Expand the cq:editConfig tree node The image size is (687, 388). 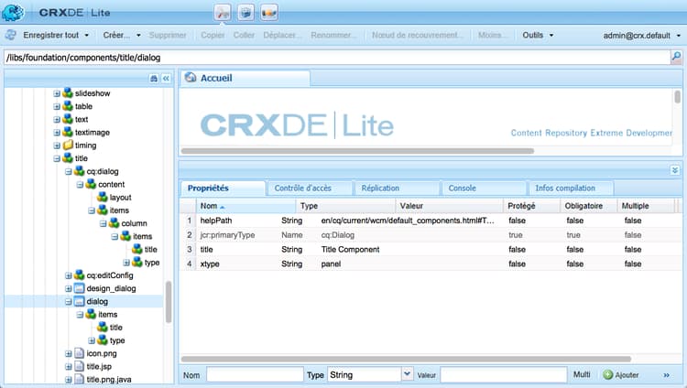coord(69,275)
